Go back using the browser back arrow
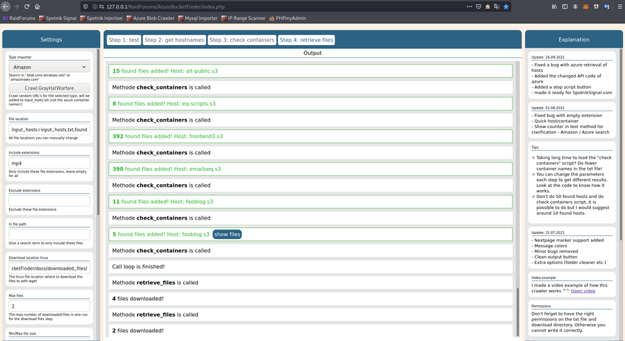 [x=6, y=7]
